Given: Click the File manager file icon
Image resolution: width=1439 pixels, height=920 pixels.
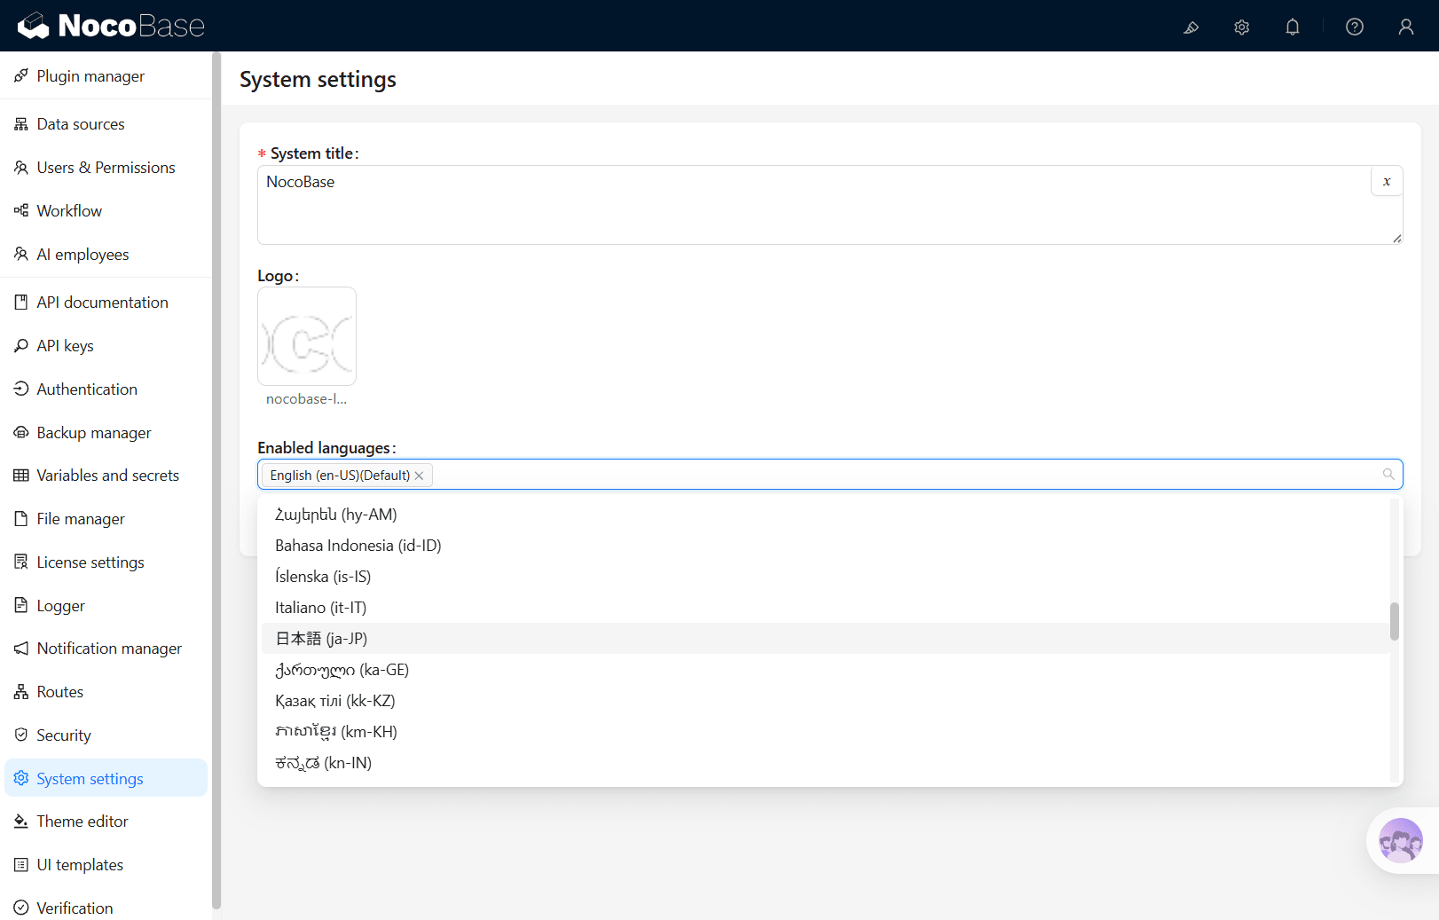Looking at the screenshot, I should pyautogui.click(x=21, y=519).
